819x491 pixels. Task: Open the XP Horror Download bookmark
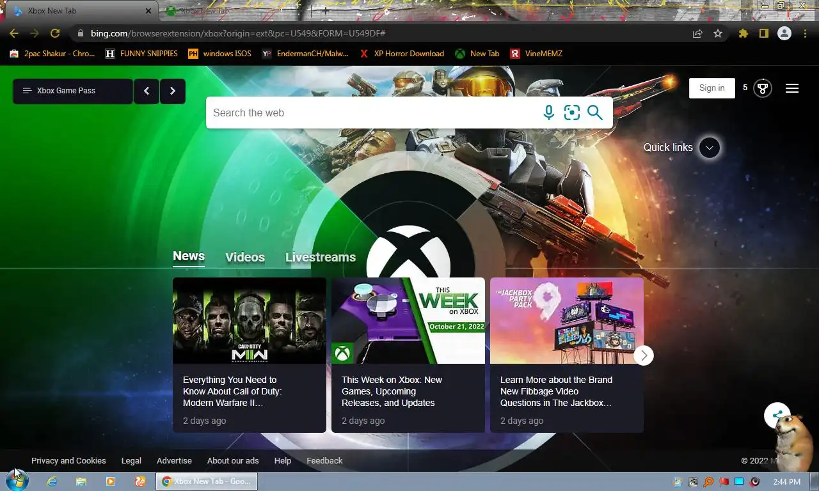click(x=402, y=54)
